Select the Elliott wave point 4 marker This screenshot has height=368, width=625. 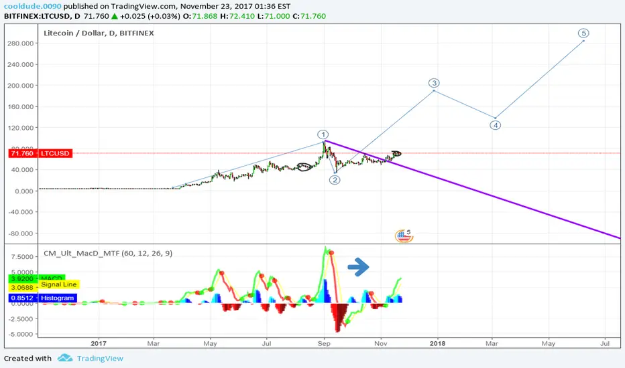(x=495, y=125)
